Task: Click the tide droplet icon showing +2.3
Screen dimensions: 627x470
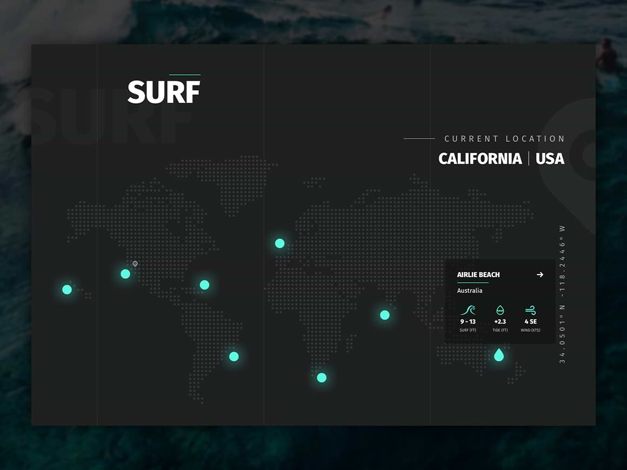Action: (500, 311)
